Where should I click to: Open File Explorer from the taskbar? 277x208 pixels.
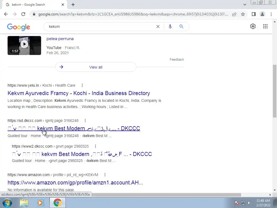(x=24, y=203)
